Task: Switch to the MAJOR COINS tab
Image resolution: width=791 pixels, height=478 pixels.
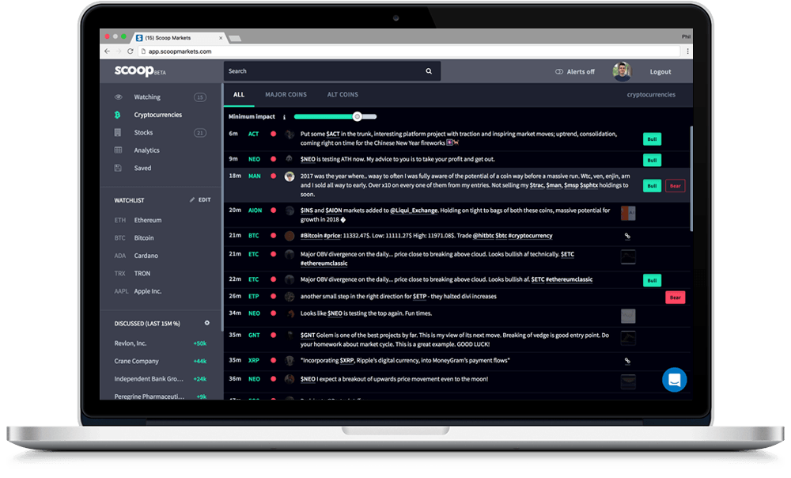Action: click(x=286, y=94)
